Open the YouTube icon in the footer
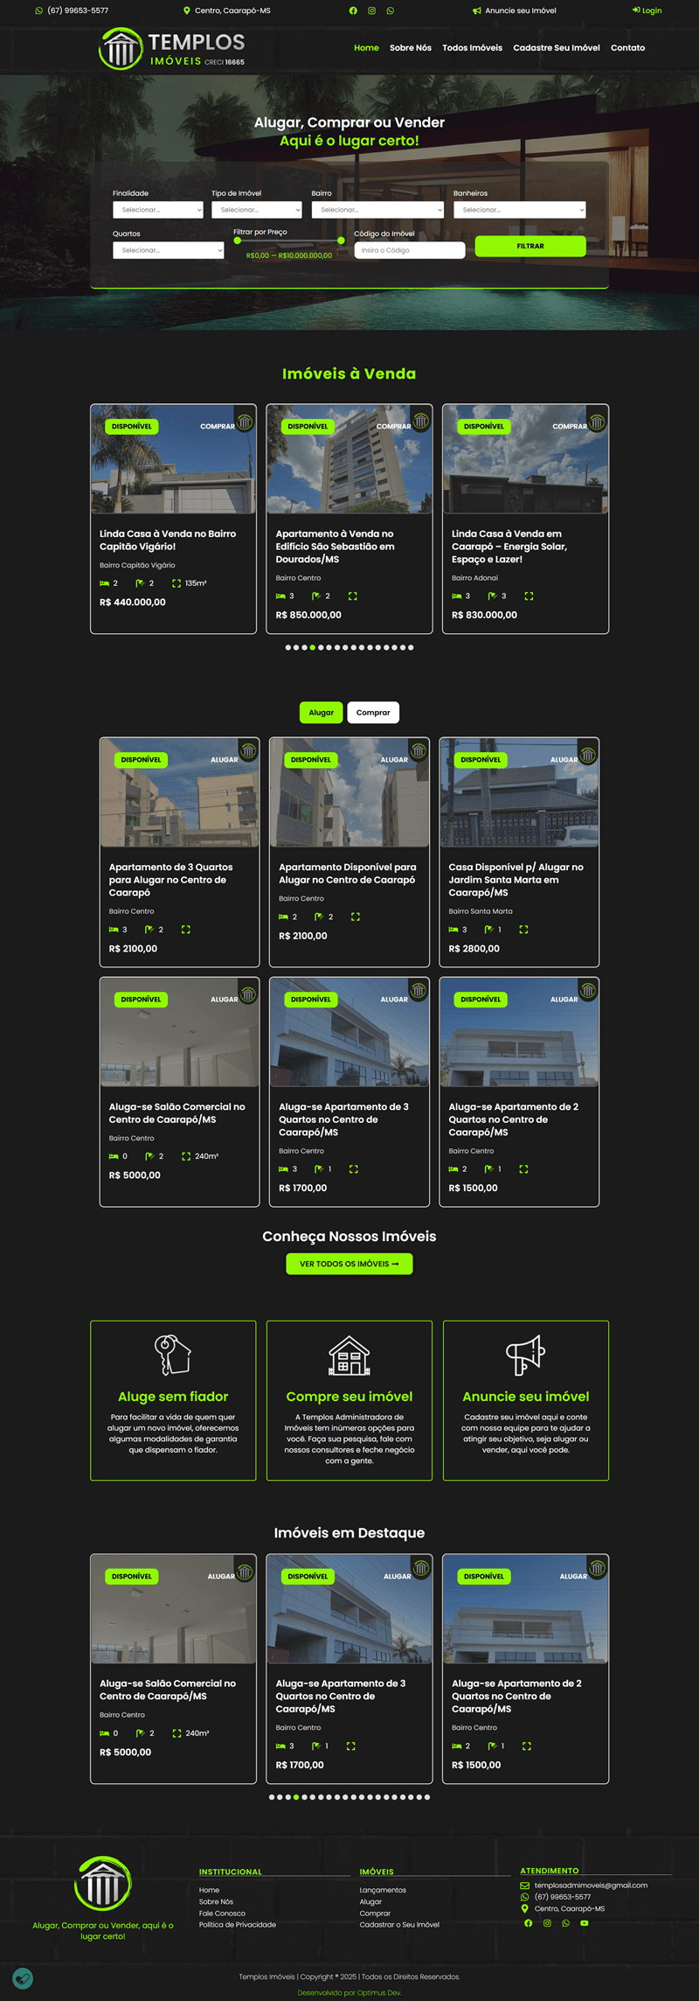The height and width of the screenshot is (2001, 699). (x=585, y=1923)
